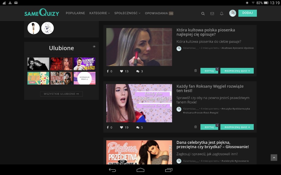Click comments icon on Roksana Węgiel quiz
Screen dimensions: 281x175
138,127
